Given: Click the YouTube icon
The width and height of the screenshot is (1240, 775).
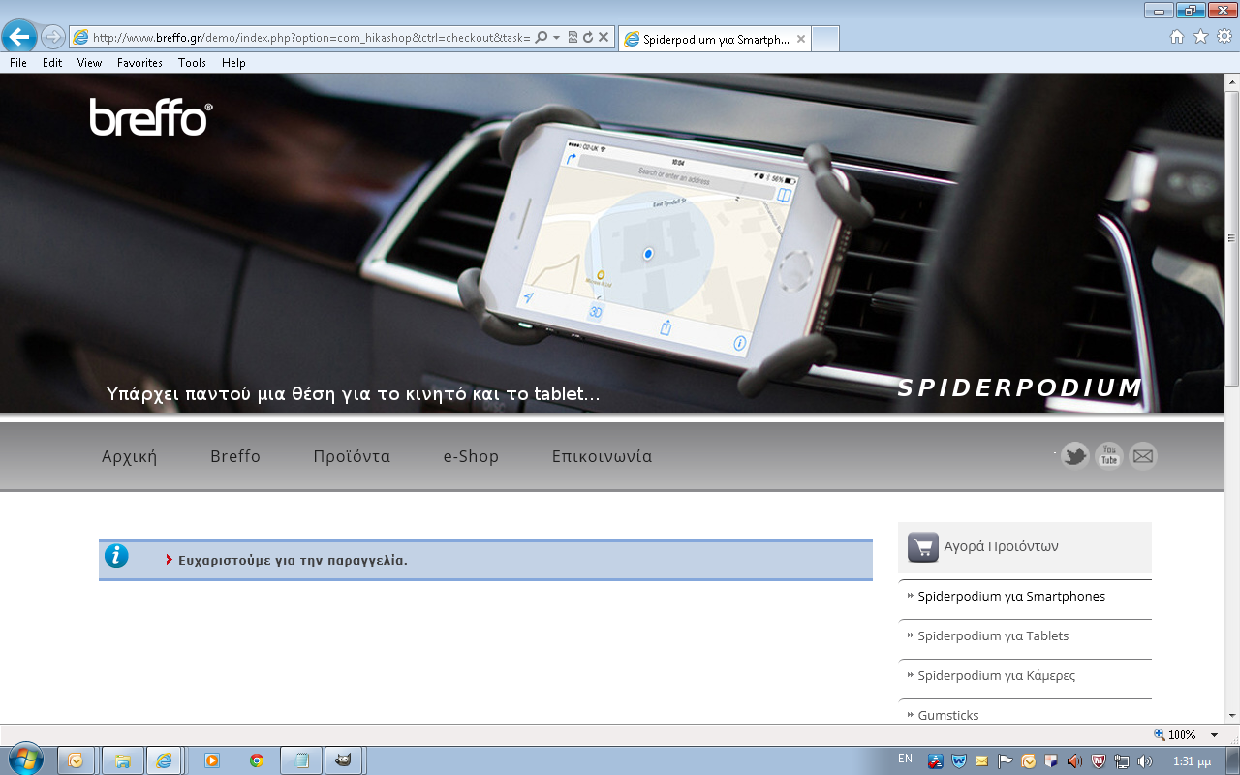Looking at the screenshot, I should point(1109,455).
